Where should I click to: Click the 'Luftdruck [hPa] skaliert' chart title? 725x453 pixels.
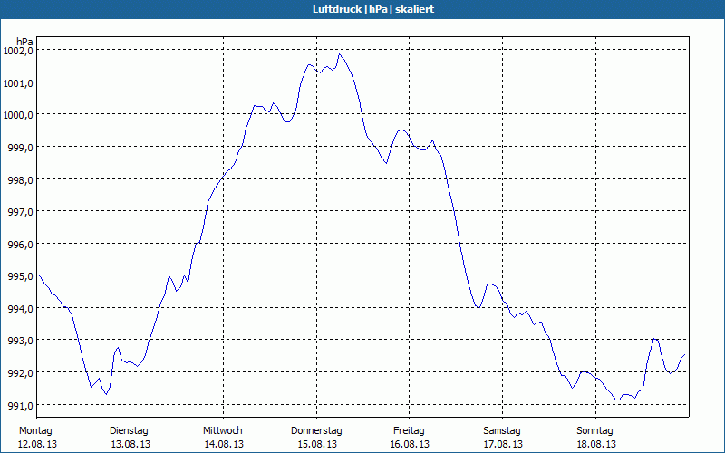[373, 9]
